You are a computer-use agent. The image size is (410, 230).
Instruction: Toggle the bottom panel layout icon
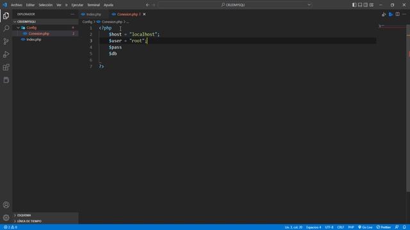click(x=360, y=4)
